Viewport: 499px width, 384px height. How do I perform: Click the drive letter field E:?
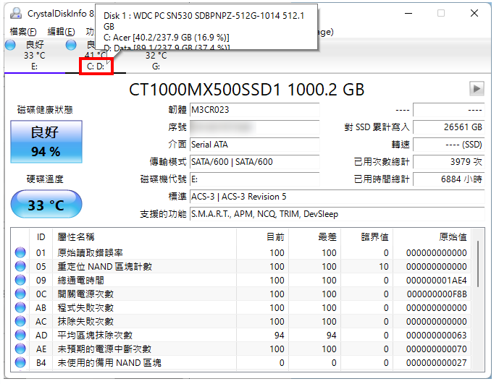(x=255, y=179)
